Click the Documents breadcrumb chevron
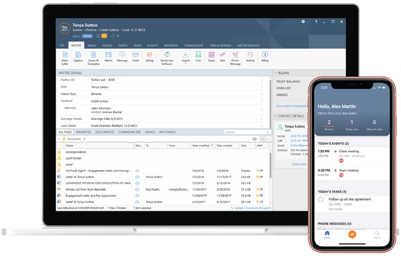401x258 pixels. pyautogui.click(x=84, y=139)
